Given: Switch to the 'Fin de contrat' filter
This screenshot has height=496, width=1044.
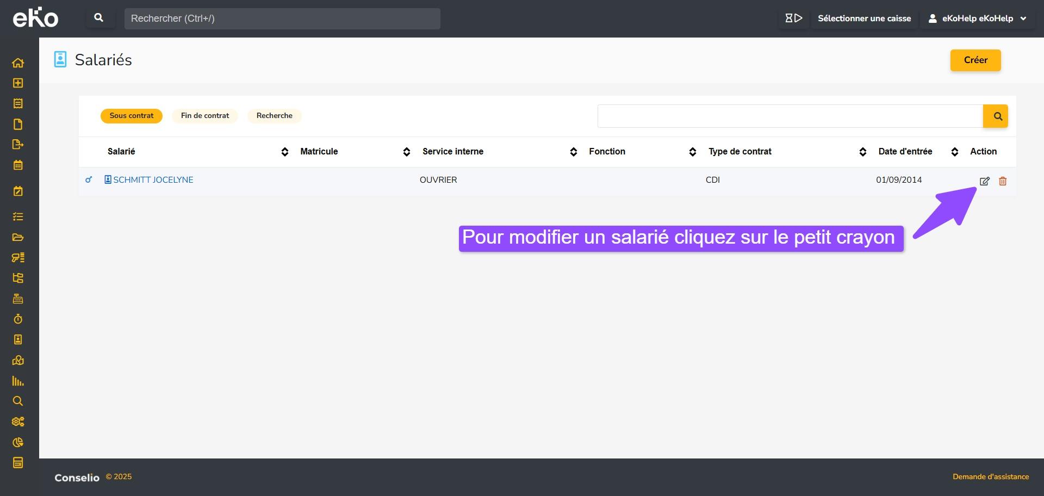Looking at the screenshot, I should pyautogui.click(x=205, y=116).
